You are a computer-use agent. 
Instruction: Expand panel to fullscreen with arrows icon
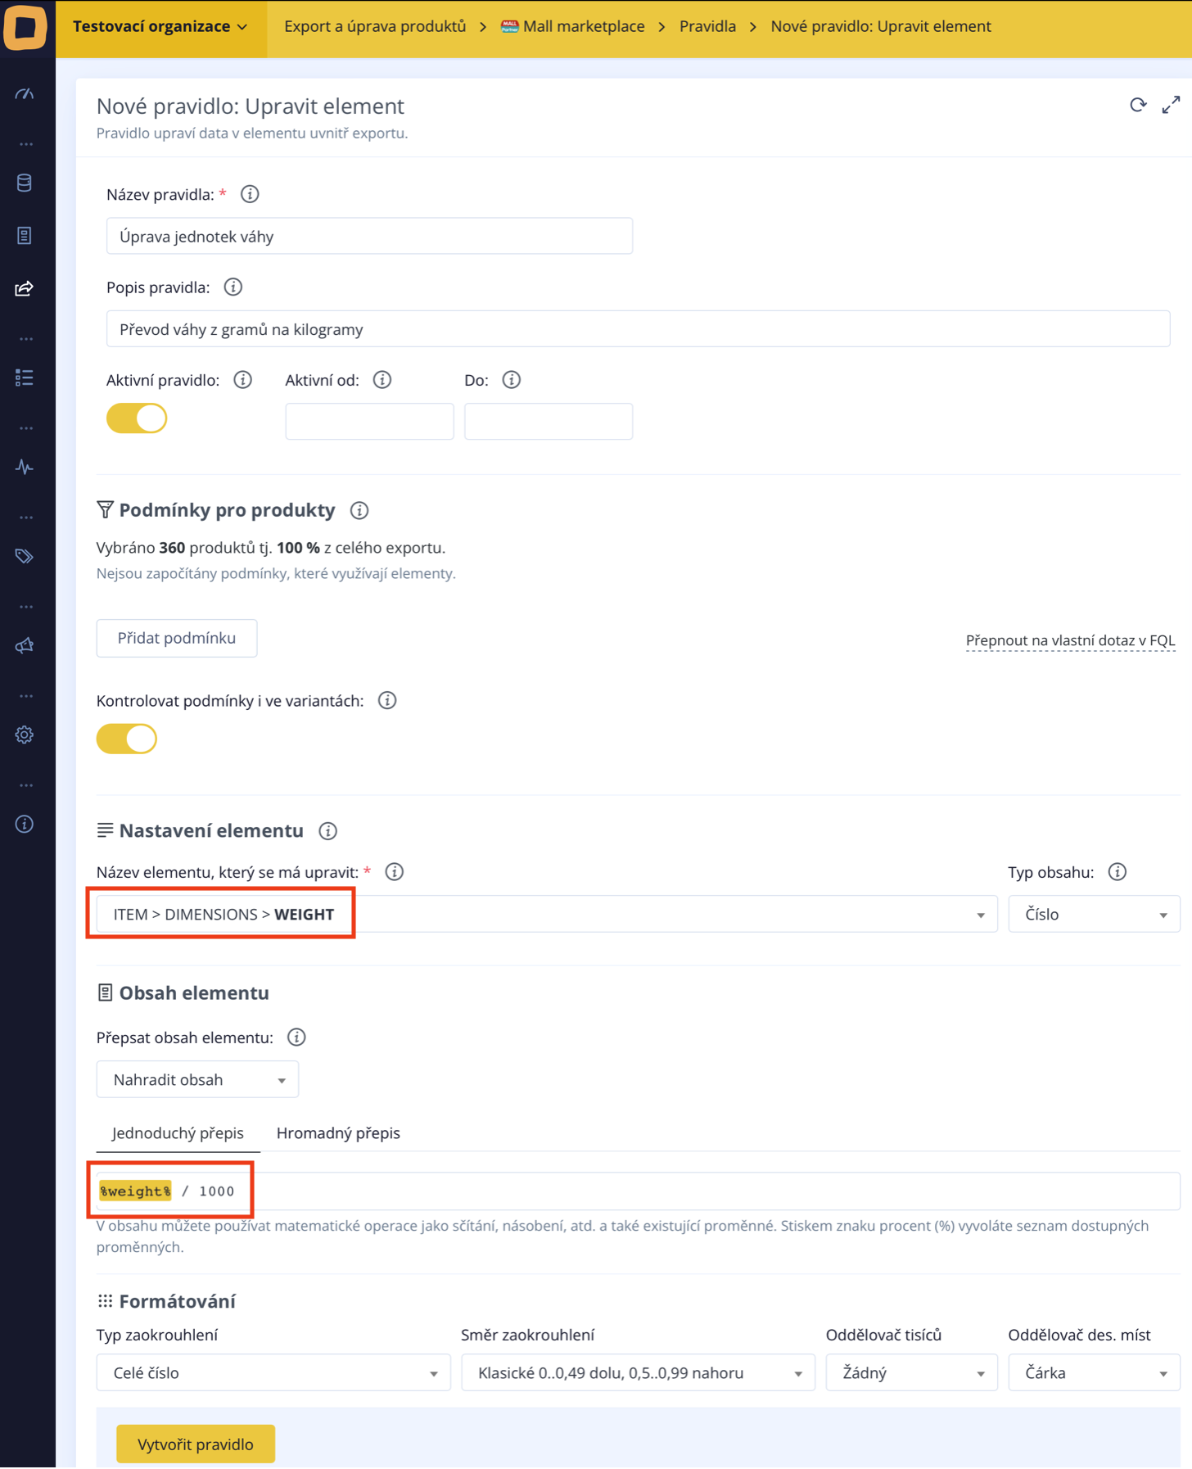tap(1171, 105)
